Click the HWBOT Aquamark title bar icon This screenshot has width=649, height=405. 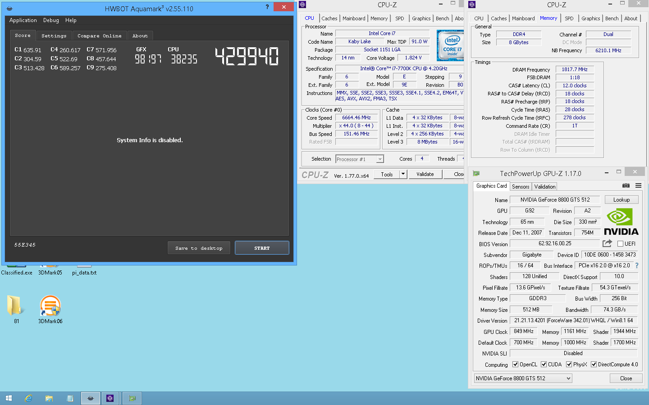[9, 9]
